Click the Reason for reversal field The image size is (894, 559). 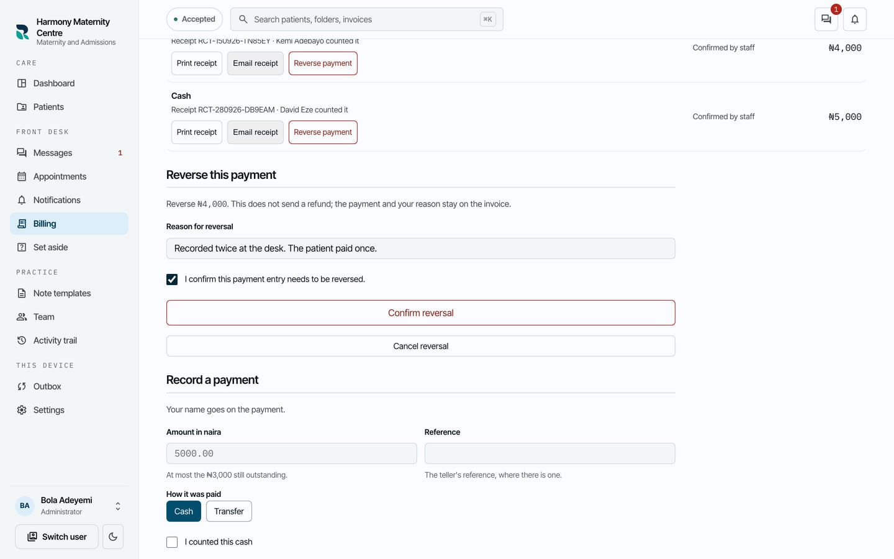pyautogui.click(x=421, y=248)
